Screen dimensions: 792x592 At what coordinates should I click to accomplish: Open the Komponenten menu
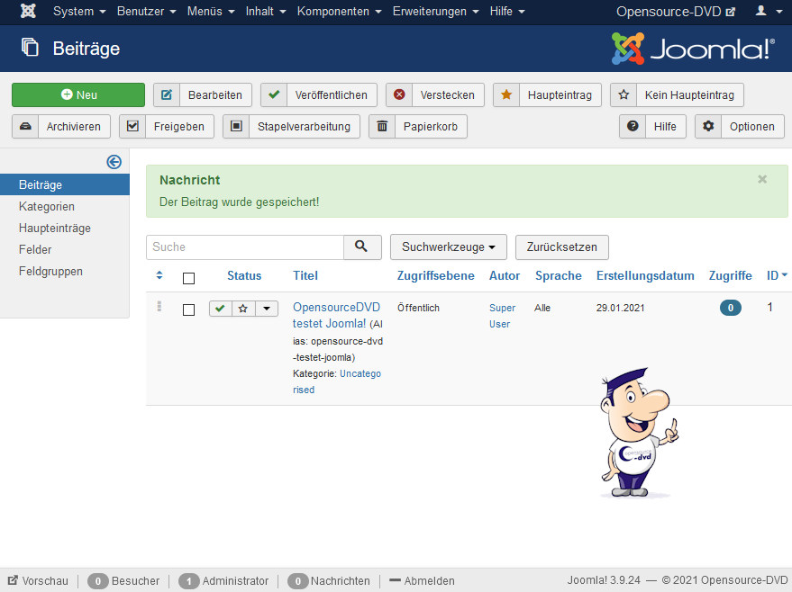[339, 12]
